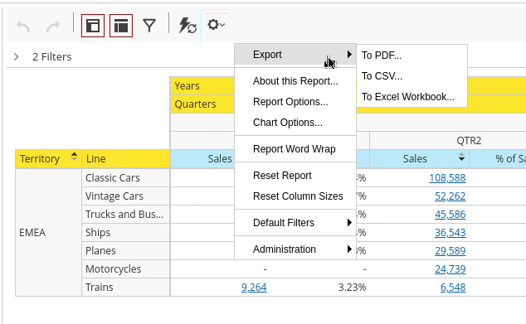The height and width of the screenshot is (324, 526).
Task: Toggle the field list panel icon
Action: click(x=121, y=26)
